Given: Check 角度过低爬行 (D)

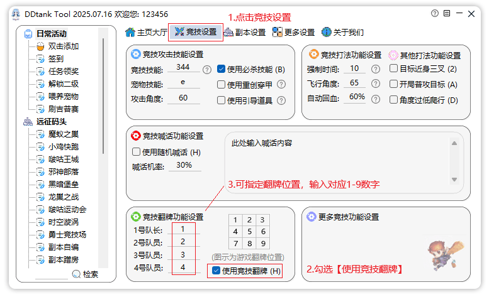Looking at the screenshot, I should click(393, 99).
